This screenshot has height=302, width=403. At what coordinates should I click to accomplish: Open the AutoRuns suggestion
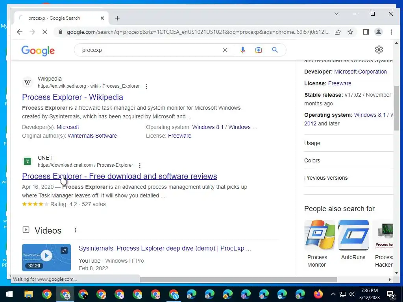click(x=353, y=240)
